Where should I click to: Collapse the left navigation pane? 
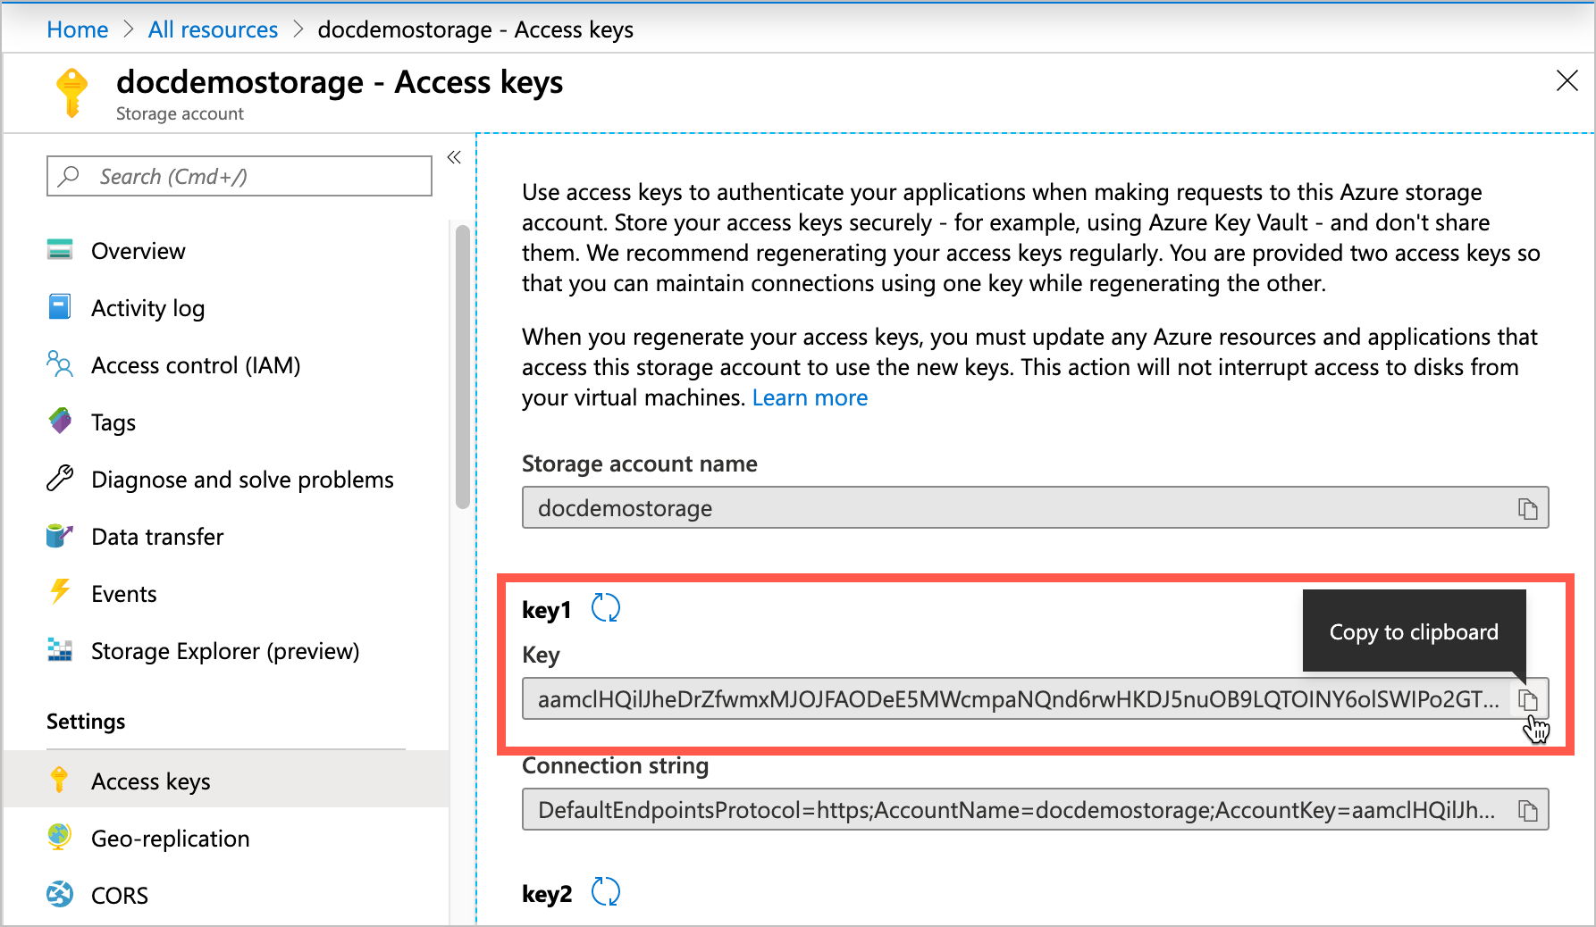[454, 156]
